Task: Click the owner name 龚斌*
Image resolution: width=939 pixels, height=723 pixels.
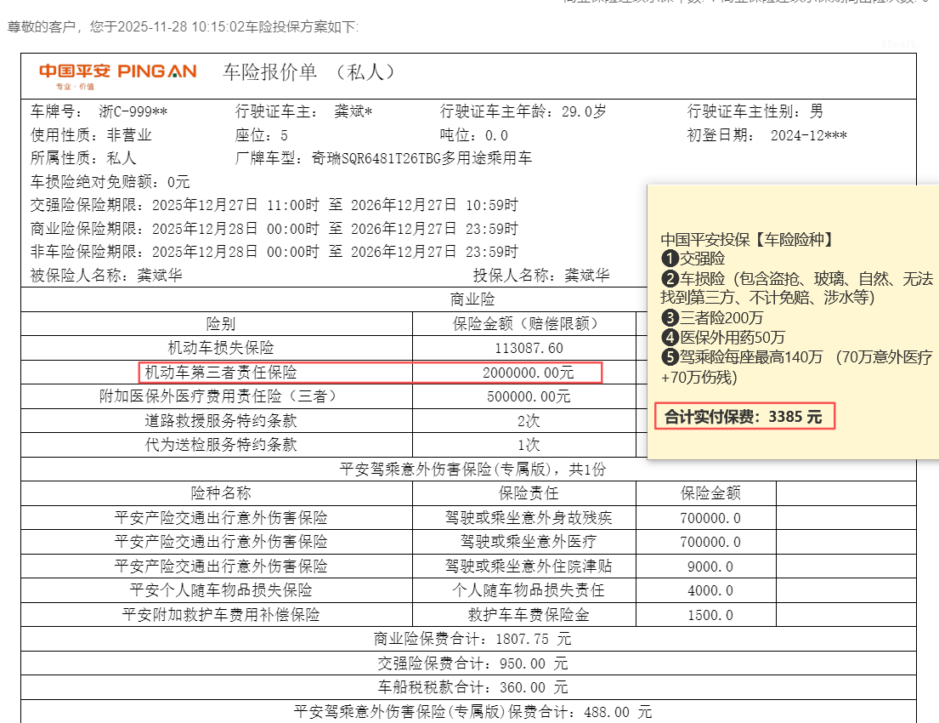Action: (354, 111)
